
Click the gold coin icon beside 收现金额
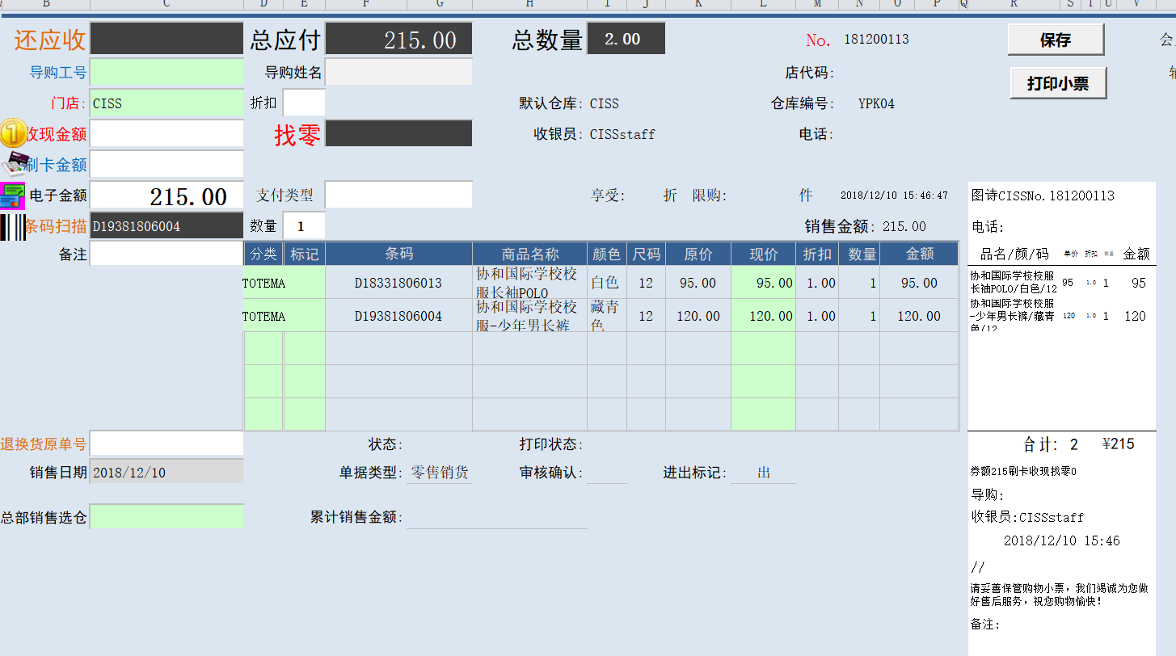12,132
